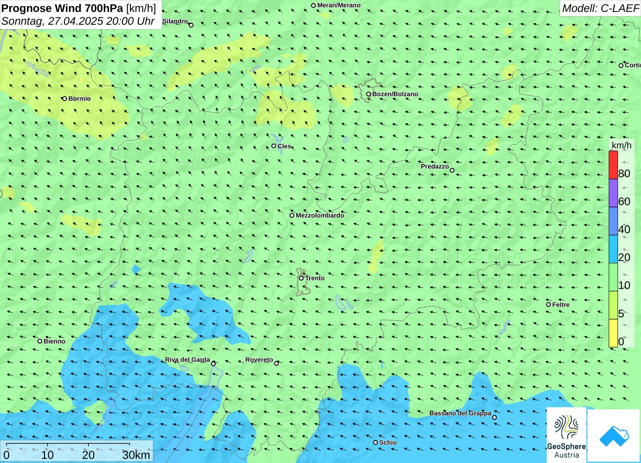Click the Mezzolombardo city marker
641x463 pixels.
pos(292,215)
